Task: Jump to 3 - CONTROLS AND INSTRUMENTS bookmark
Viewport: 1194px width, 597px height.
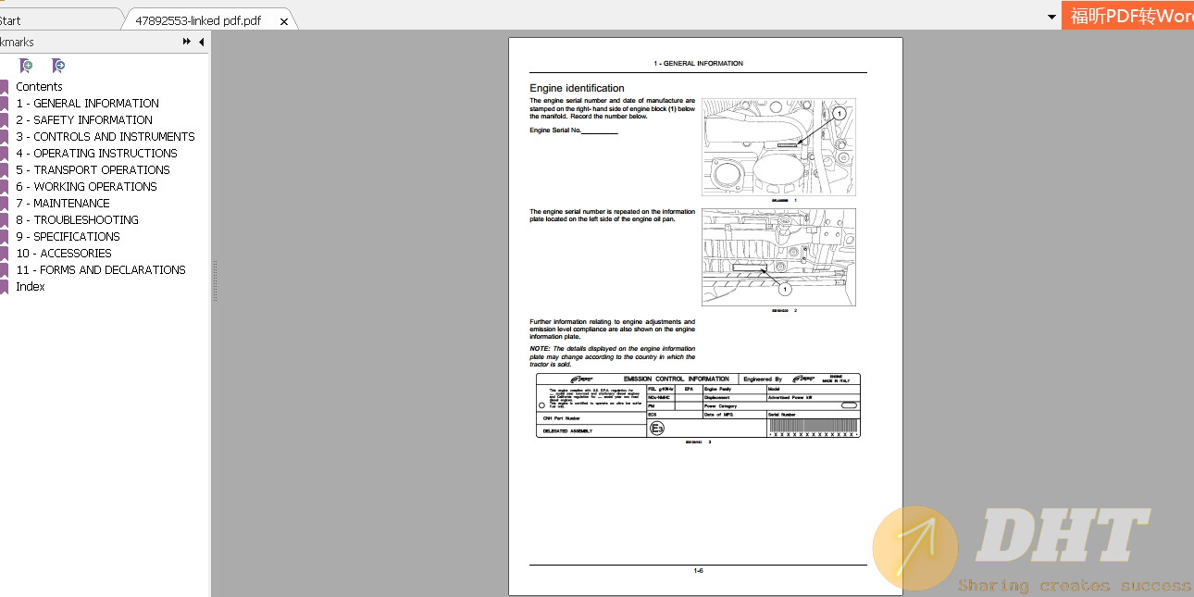Action: pyautogui.click(x=105, y=137)
